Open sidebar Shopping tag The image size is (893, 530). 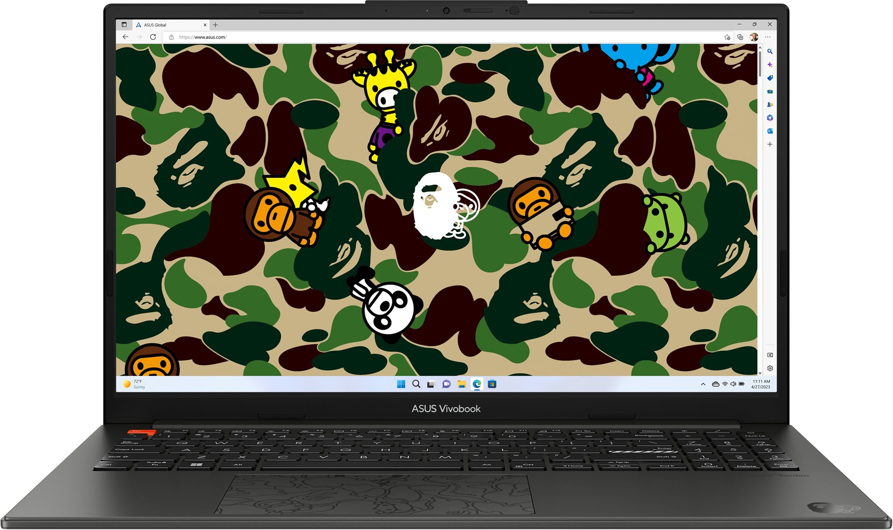770,78
